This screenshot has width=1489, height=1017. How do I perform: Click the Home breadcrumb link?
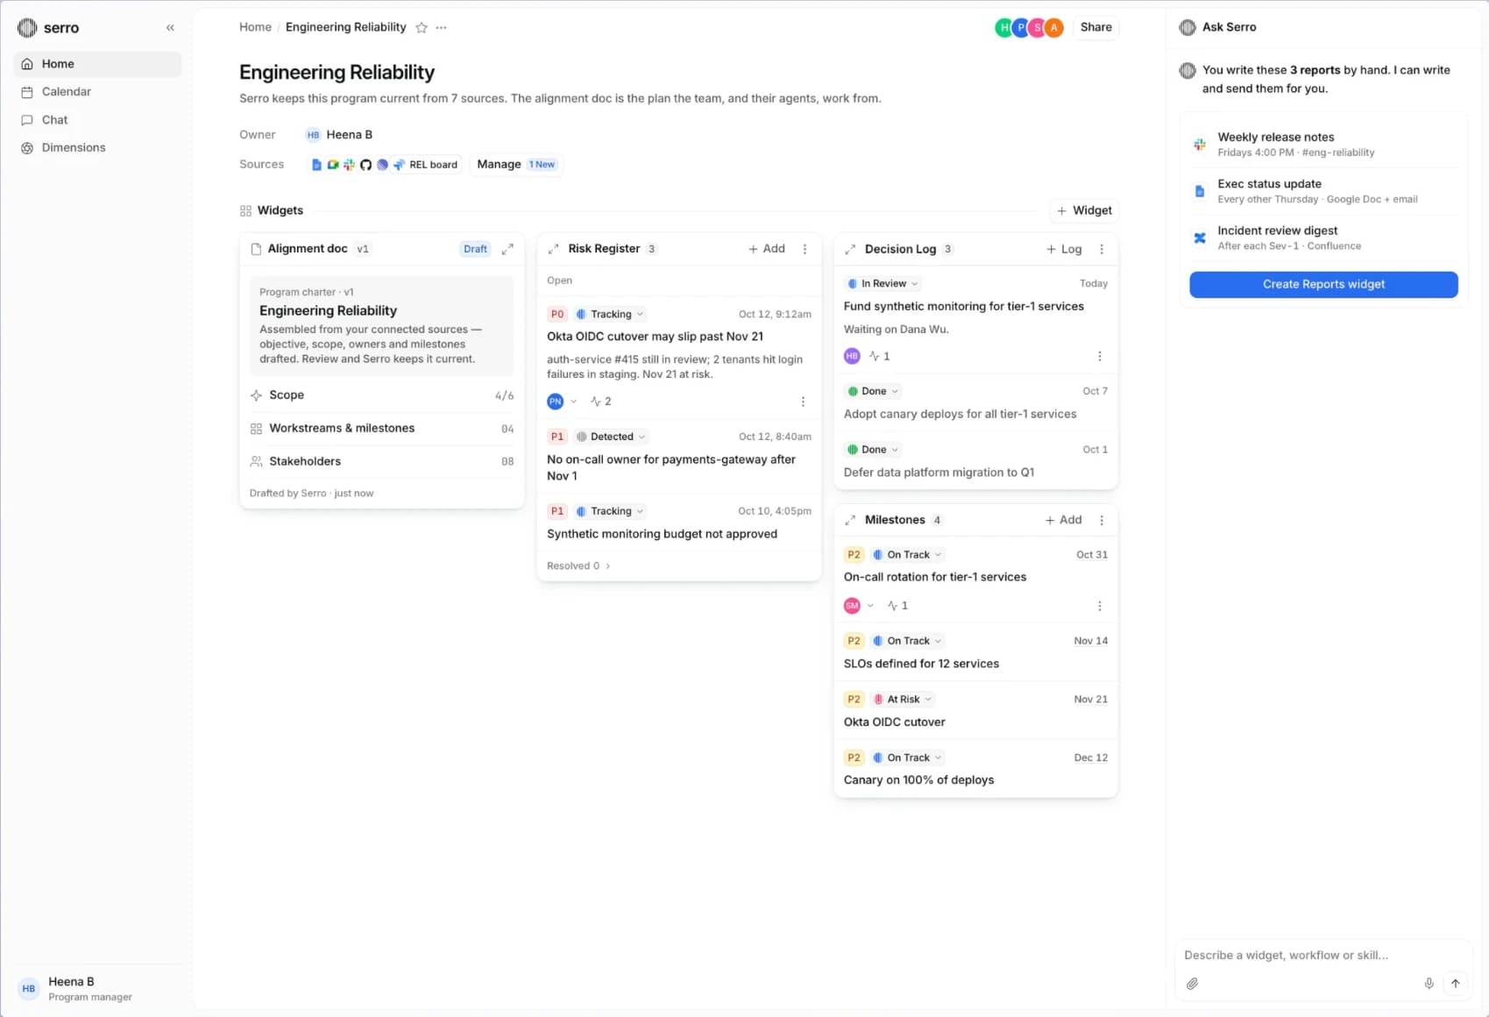coord(255,27)
